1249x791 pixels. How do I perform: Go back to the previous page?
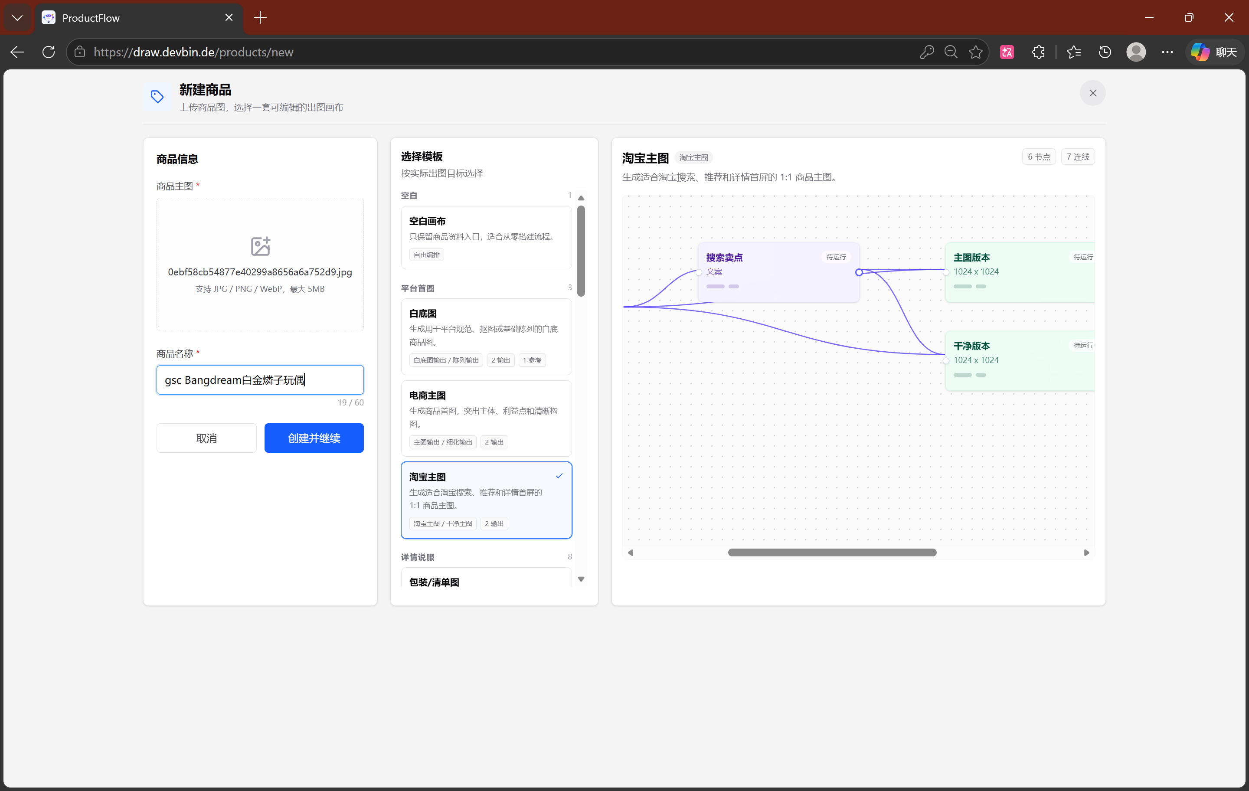pos(17,52)
